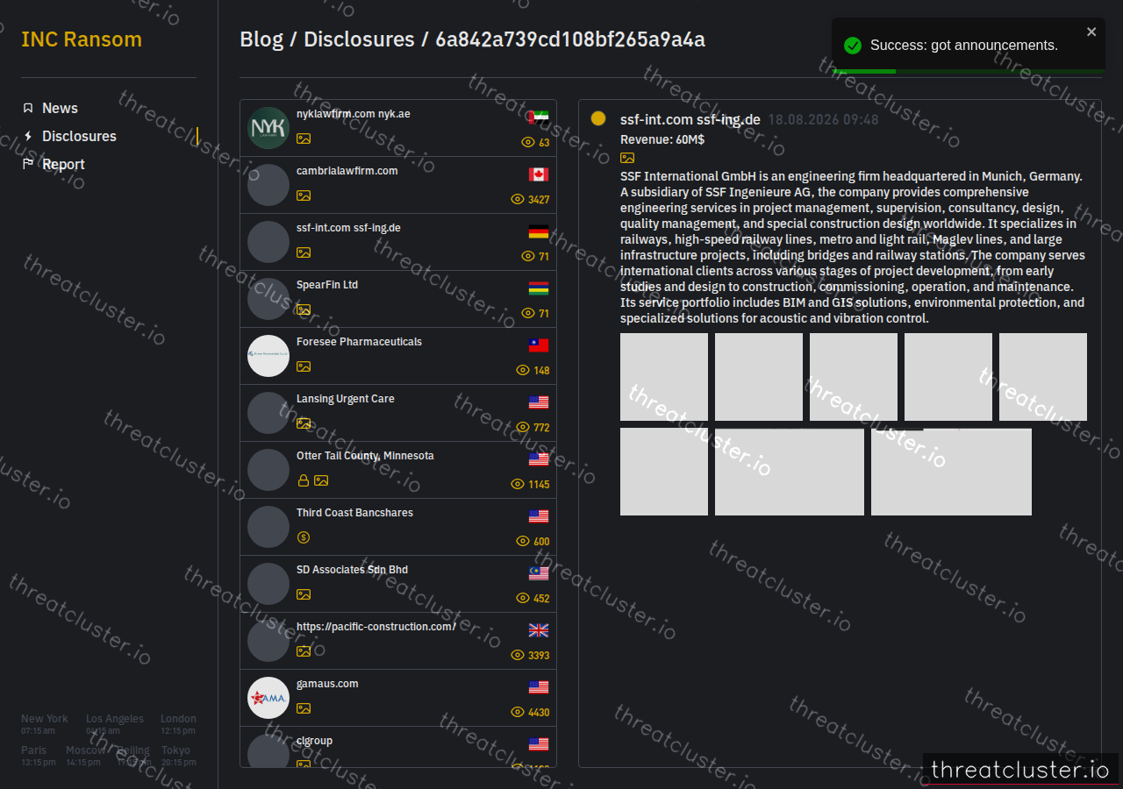The image size is (1123, 789).
Task: Click the German flag in the ssf-int.com list row
Action: [x=539, y=231]
